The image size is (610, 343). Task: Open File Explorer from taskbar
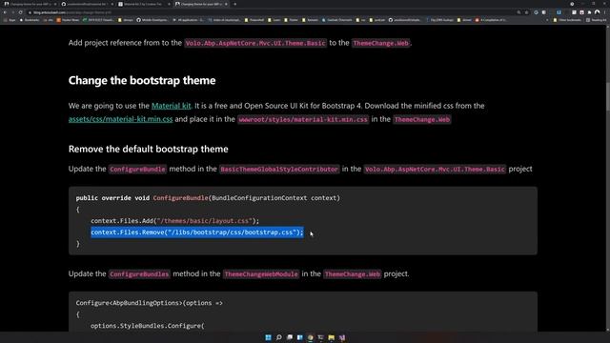[x=332, y=337]
